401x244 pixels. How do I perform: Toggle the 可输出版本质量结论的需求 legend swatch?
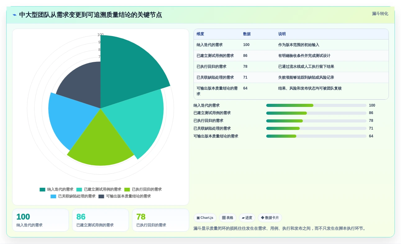tap(101, 196)
